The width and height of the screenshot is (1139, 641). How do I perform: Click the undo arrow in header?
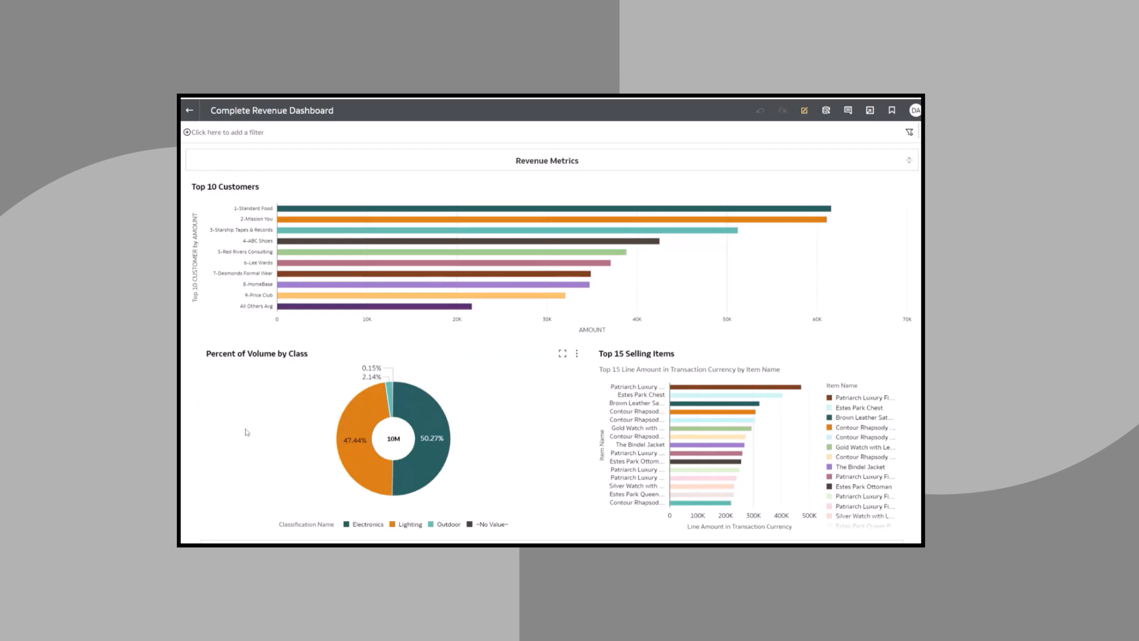coord(760,110)
